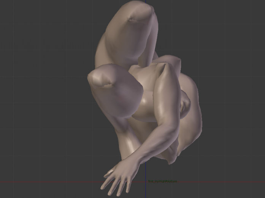Click the glossy chest area at model center
Image resolution: width=265 pixels, height=198 pixels.
tap(146, 106)
